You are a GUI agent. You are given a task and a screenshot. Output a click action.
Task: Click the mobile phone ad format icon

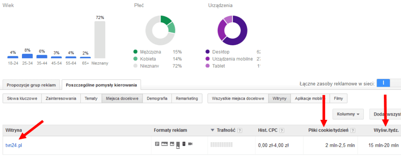click(x=184, y=144)
